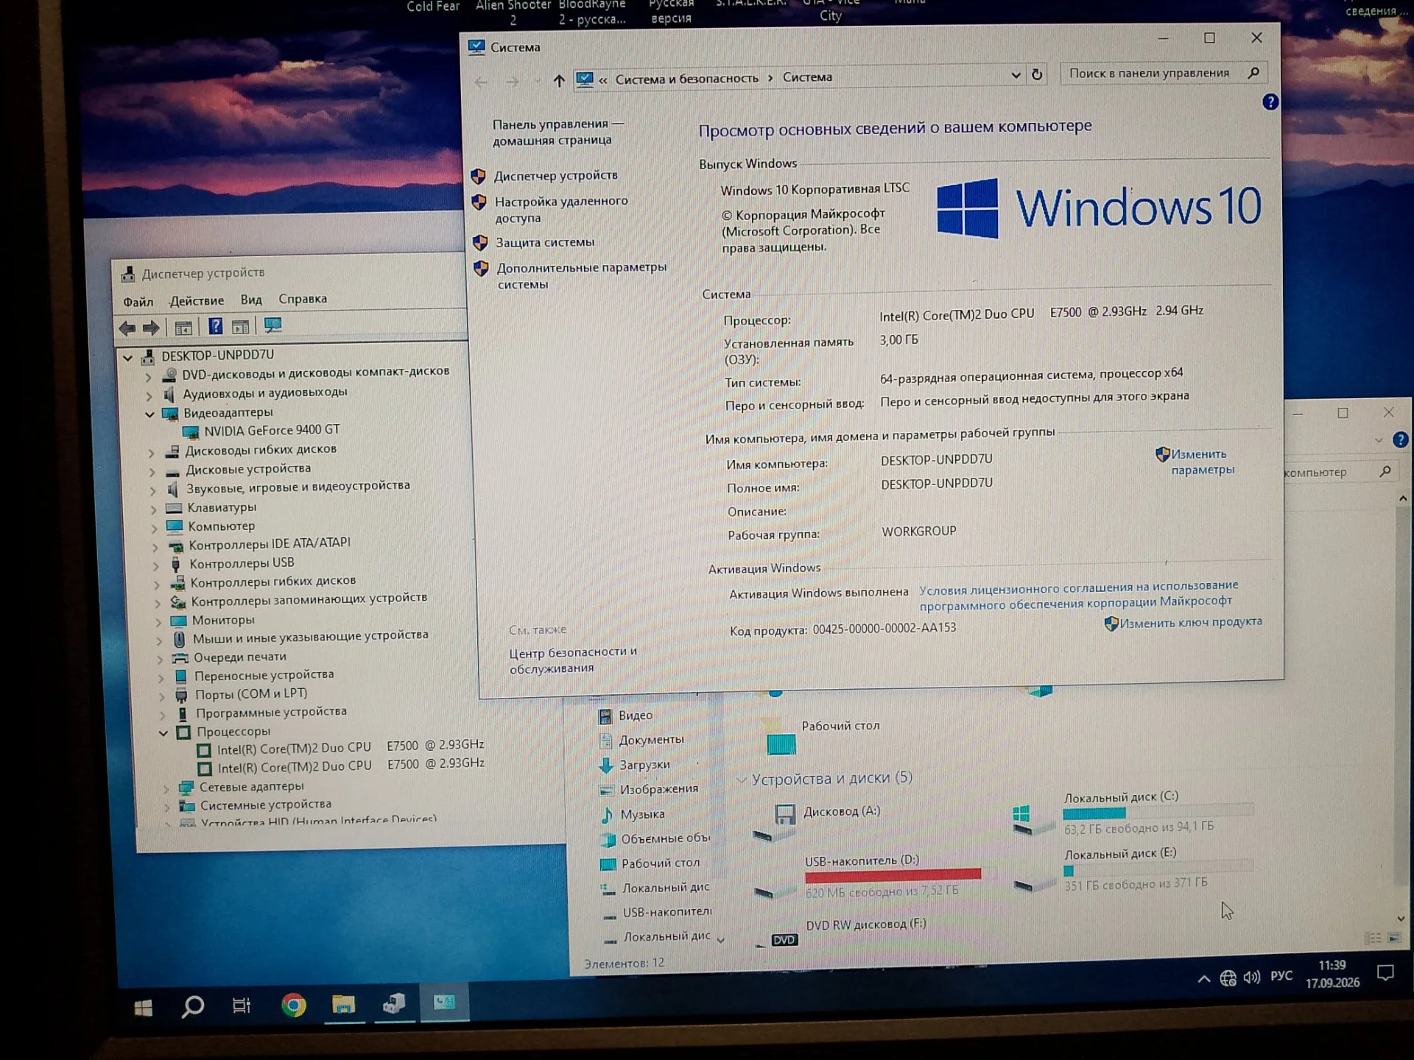Go up one level in System window
This screenshot has width=1414, height=1060.
(x=559, y=81)
